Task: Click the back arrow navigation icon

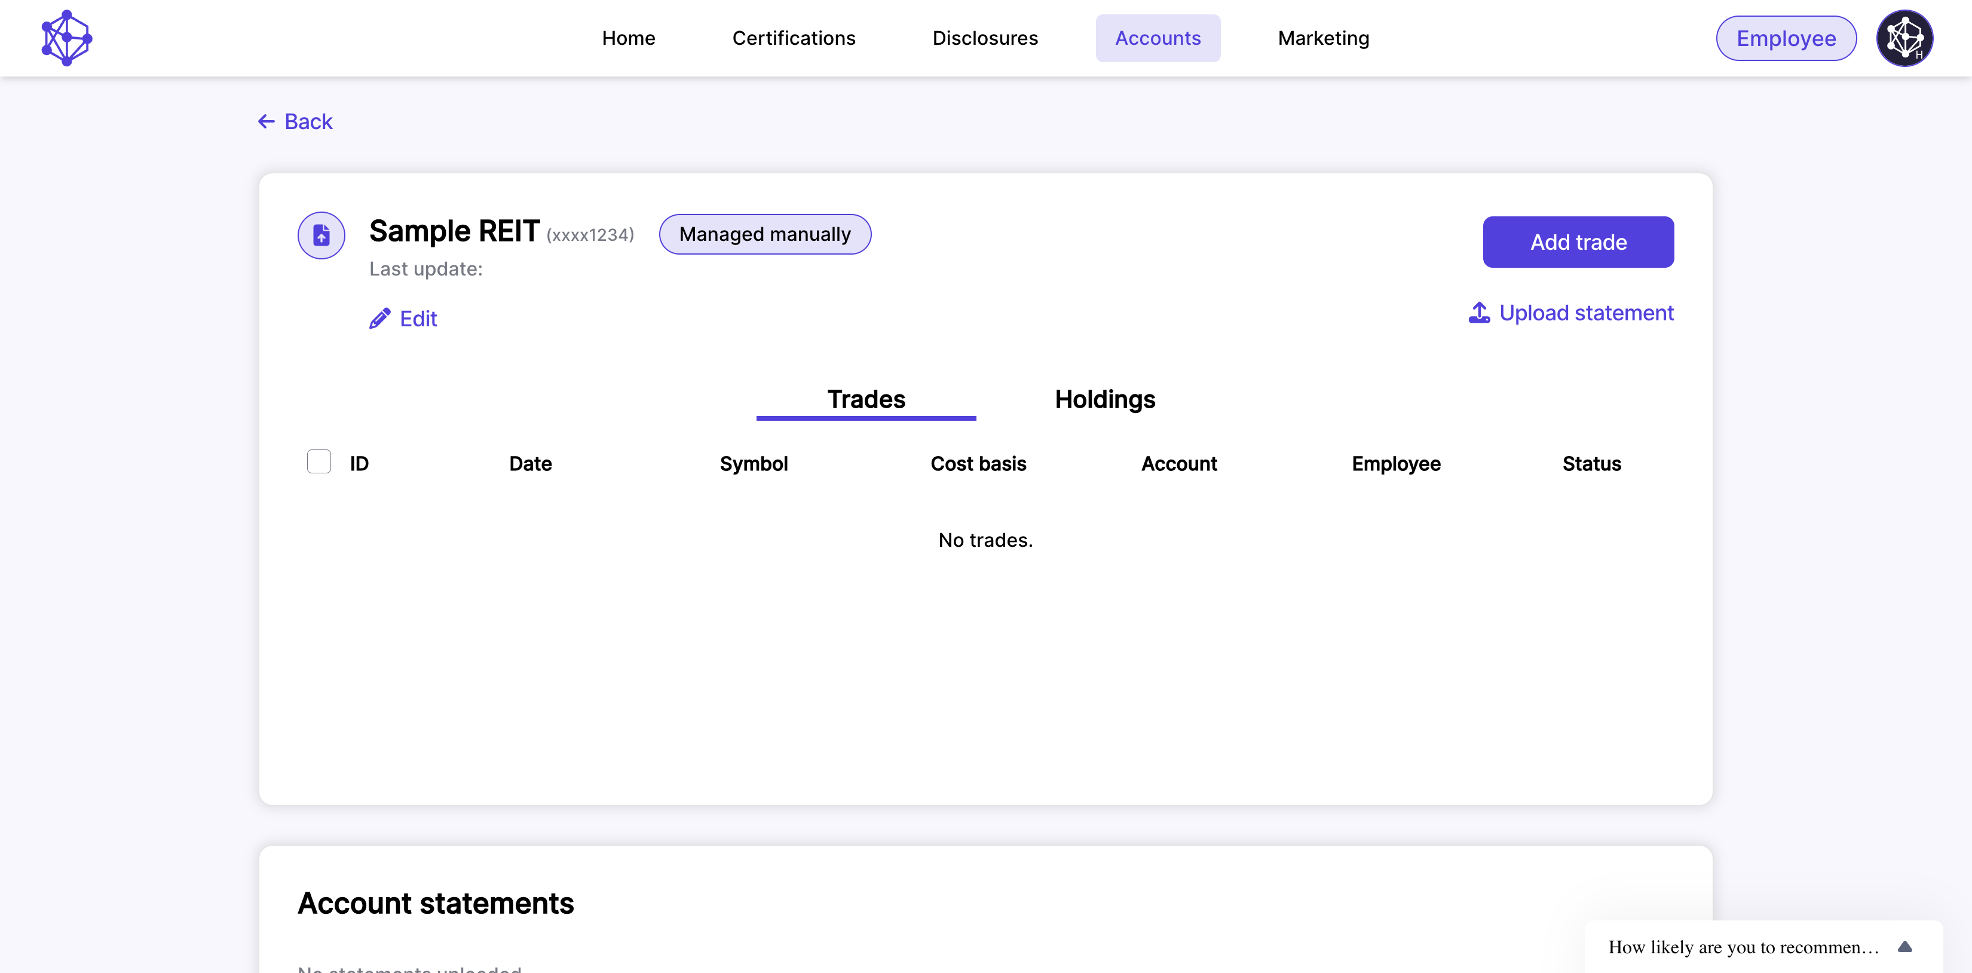Action: click(265, 122)
